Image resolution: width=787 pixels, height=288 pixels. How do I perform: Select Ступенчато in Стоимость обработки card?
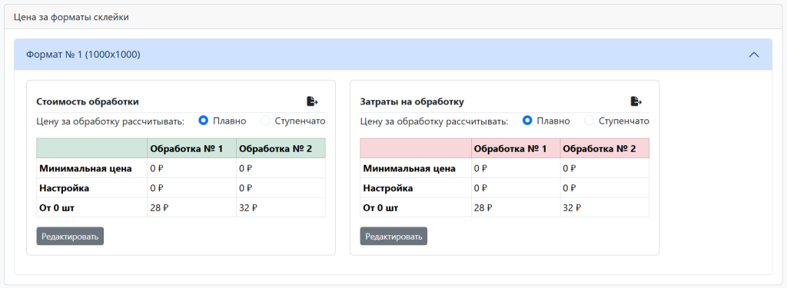266,121
